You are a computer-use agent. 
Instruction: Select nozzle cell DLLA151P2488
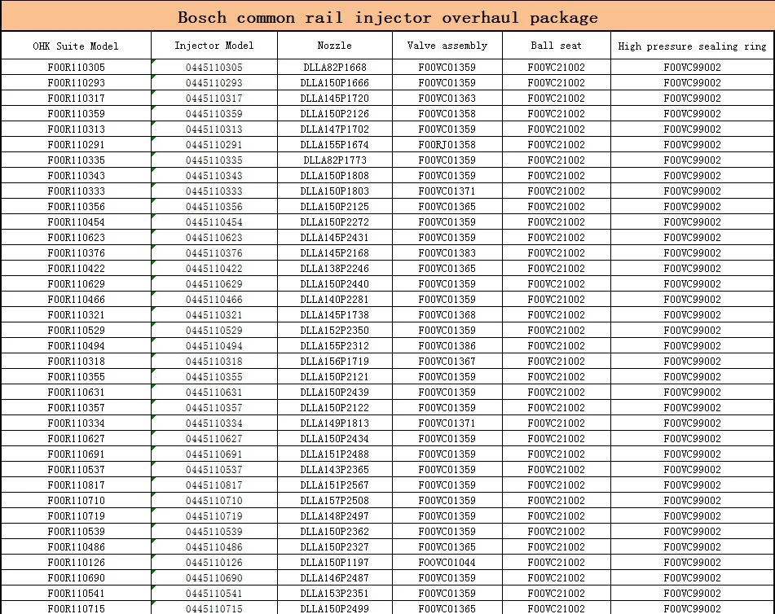[335, 454]
